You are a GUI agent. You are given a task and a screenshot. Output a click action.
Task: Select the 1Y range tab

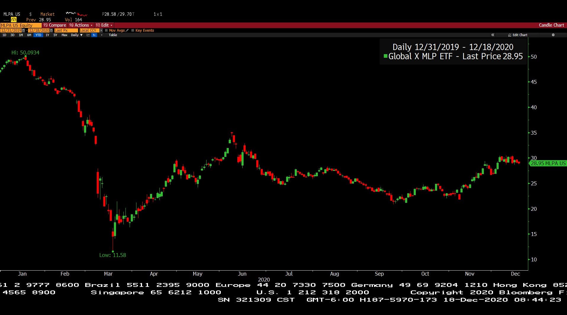[47, 35]
